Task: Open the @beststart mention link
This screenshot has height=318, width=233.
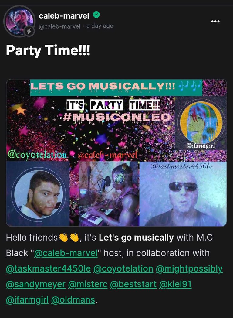Action: (x=133, y=284)
